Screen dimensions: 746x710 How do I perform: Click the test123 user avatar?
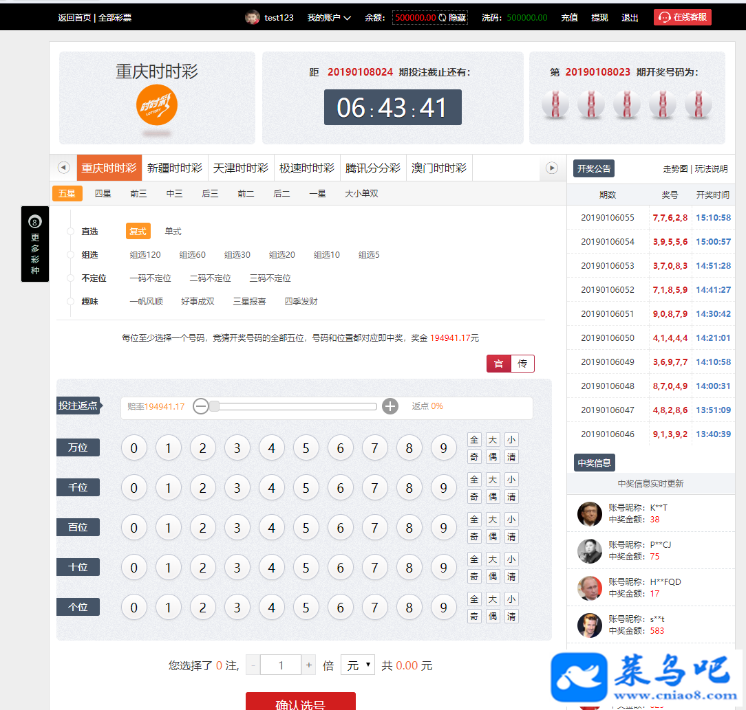[x=252, y=18]
